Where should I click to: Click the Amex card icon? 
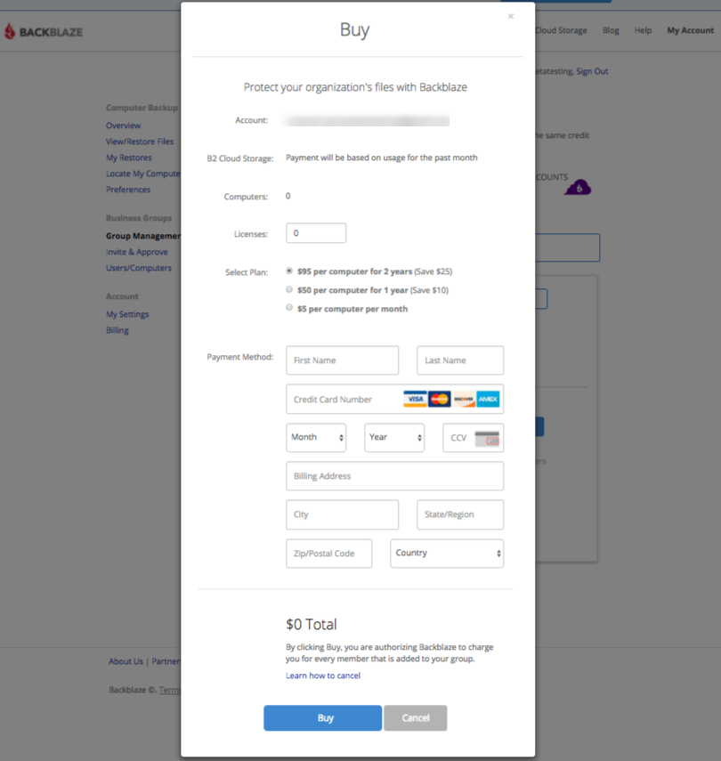(x=488, y=399)
